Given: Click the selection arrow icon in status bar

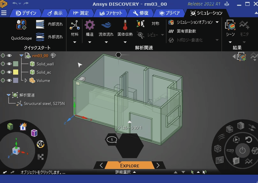Looking at the screenshot, I should click(192, 172).
